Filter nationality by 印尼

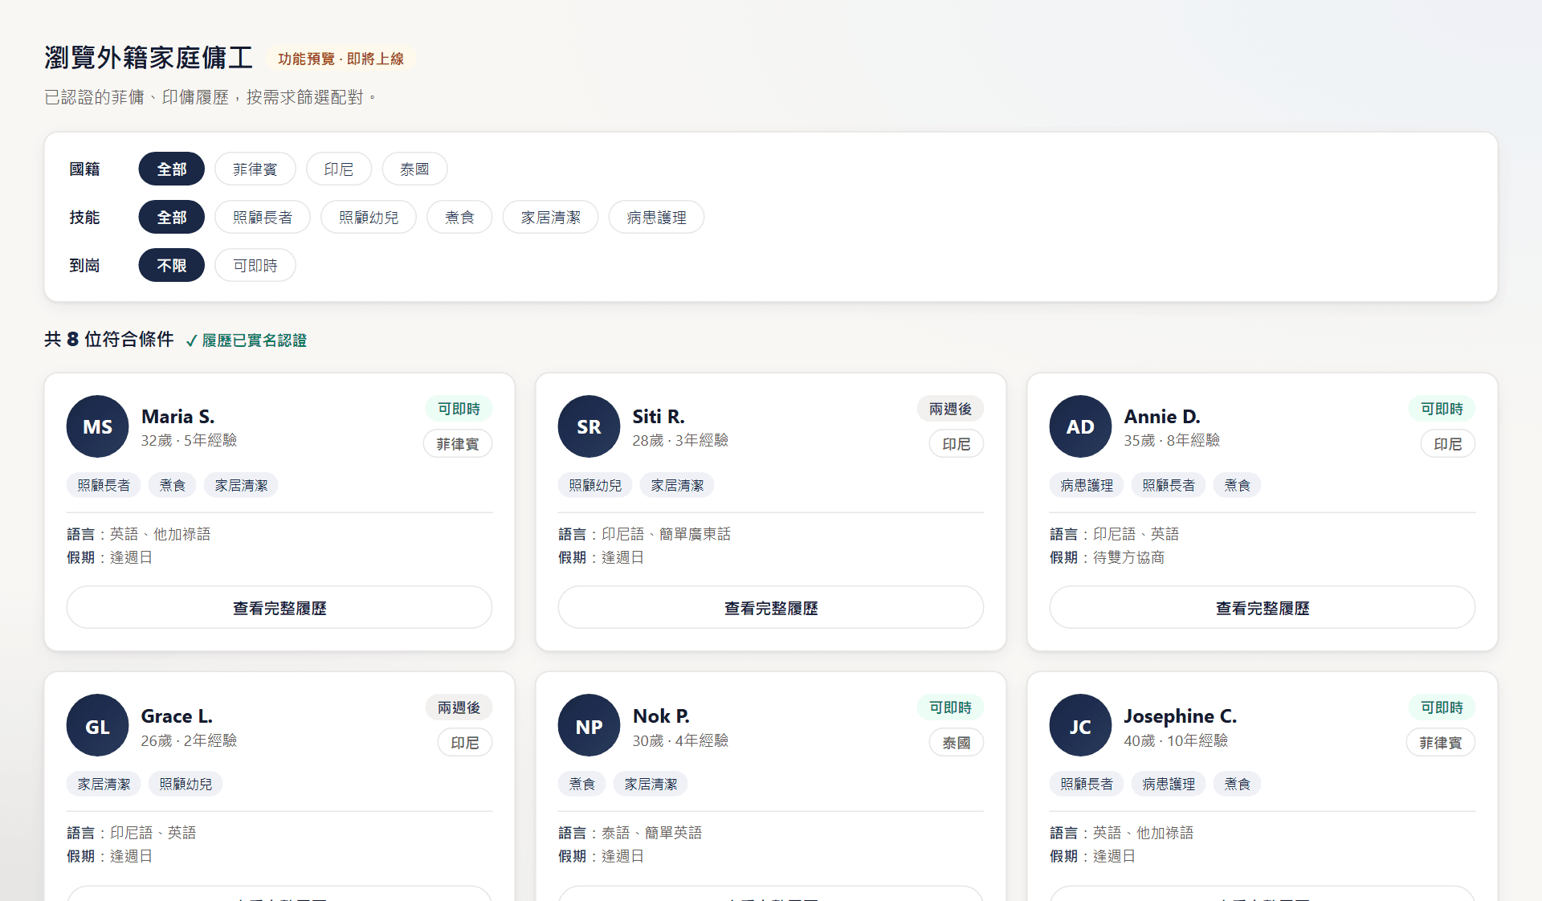339,169
